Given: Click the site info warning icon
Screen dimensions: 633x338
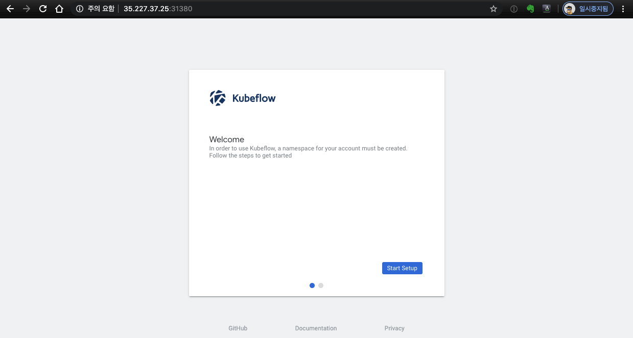Looking at the screenshot, I should coord(79,9).
